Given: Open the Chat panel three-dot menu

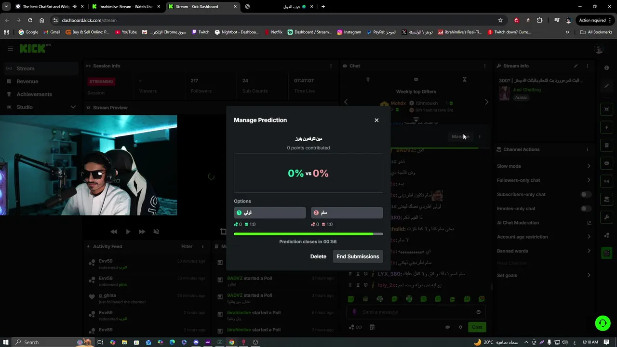Looking at the screenshot, I should click(485, 66).
